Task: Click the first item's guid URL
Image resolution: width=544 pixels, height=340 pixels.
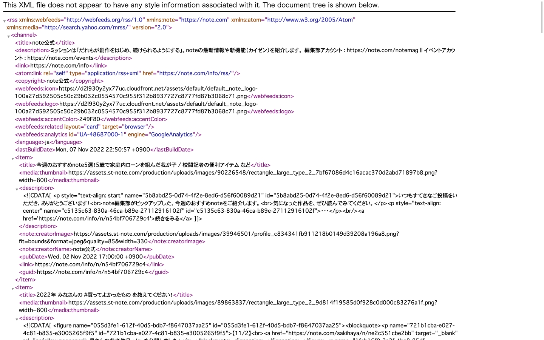Action: pos(92,272)
